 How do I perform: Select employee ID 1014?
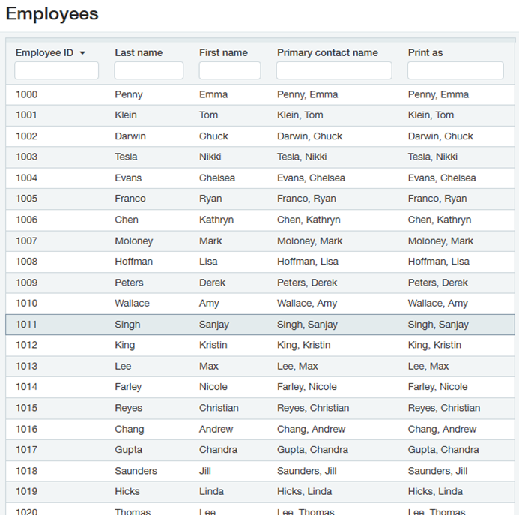pos(27,387)
